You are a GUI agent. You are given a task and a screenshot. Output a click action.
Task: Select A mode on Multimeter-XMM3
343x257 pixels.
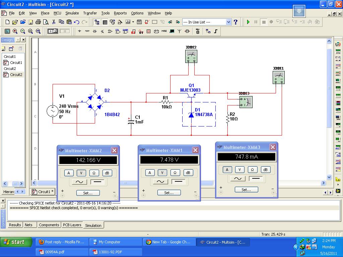(x=227, y=170)
